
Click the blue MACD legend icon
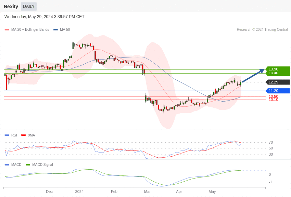tap(7, 165)
